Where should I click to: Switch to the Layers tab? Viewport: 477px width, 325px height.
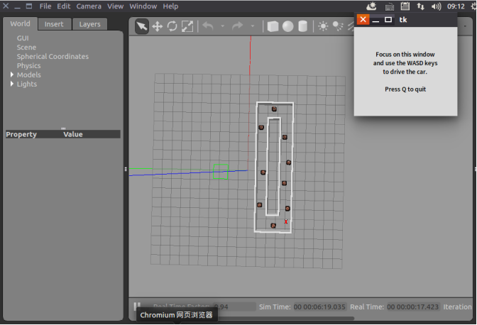tap(89, 24)
